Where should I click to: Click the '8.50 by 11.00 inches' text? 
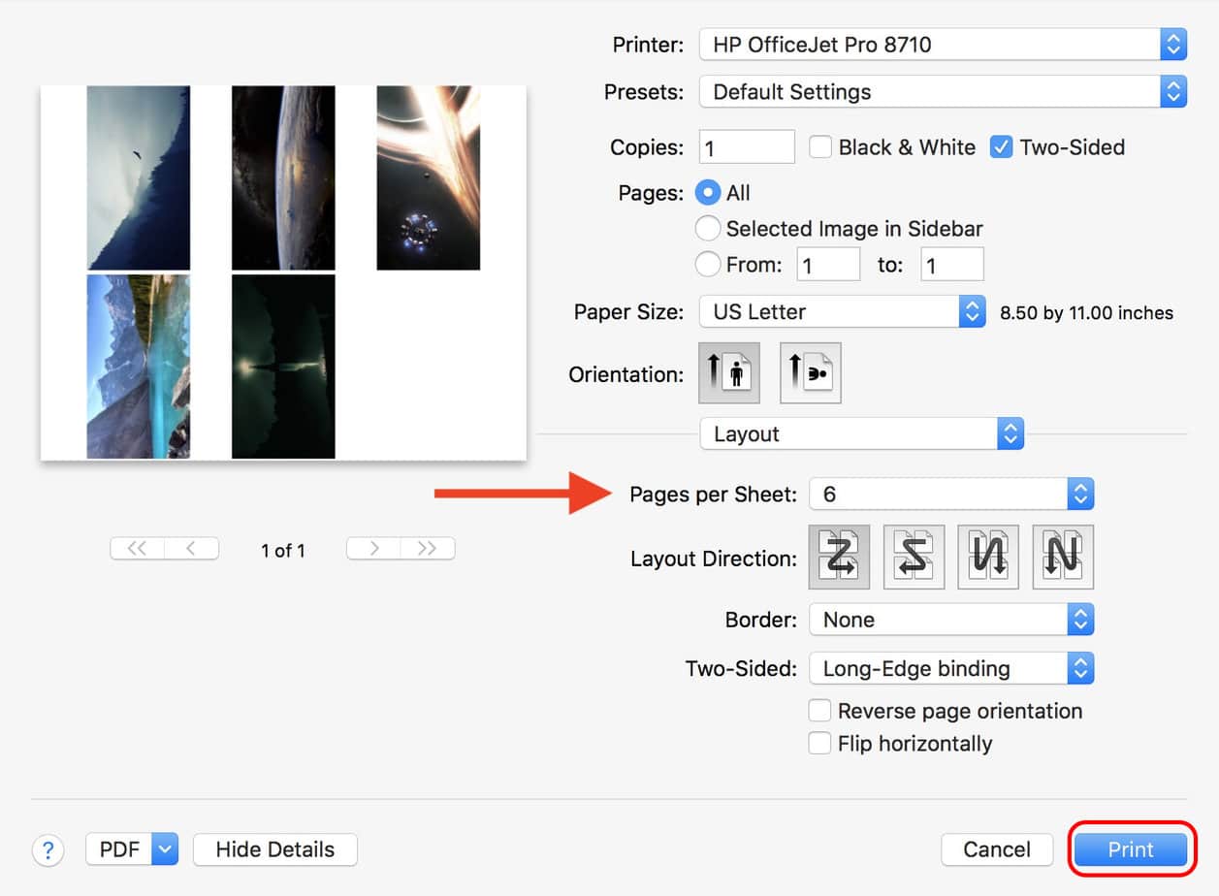pyautogui.click(x=1086, y=313)
